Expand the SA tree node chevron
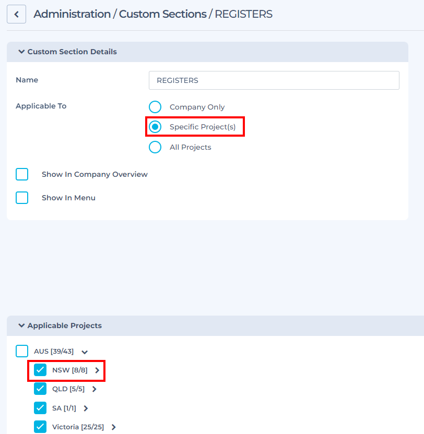This screenshot has height=434, width=424. (86, 408)
